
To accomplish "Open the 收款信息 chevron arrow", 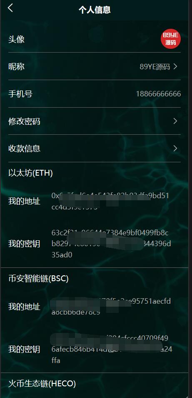I will (175, 148).
